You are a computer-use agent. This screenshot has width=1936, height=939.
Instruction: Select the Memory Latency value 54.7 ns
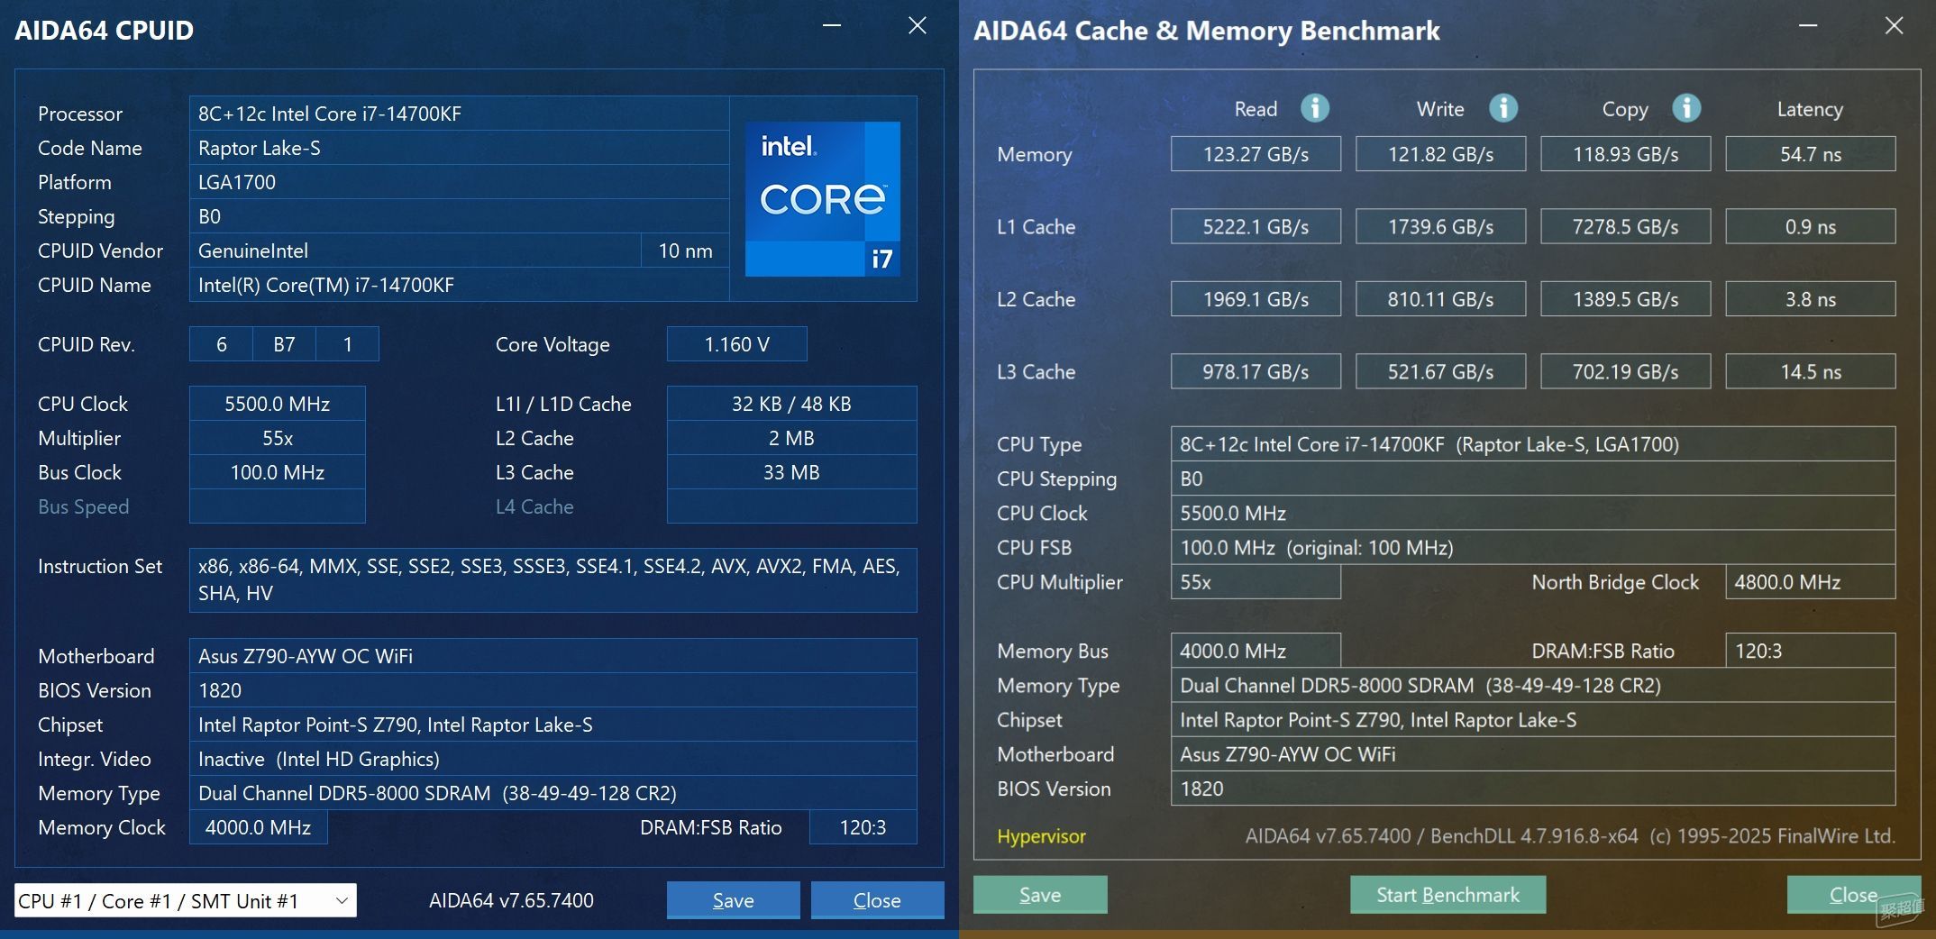point(1810,154)
